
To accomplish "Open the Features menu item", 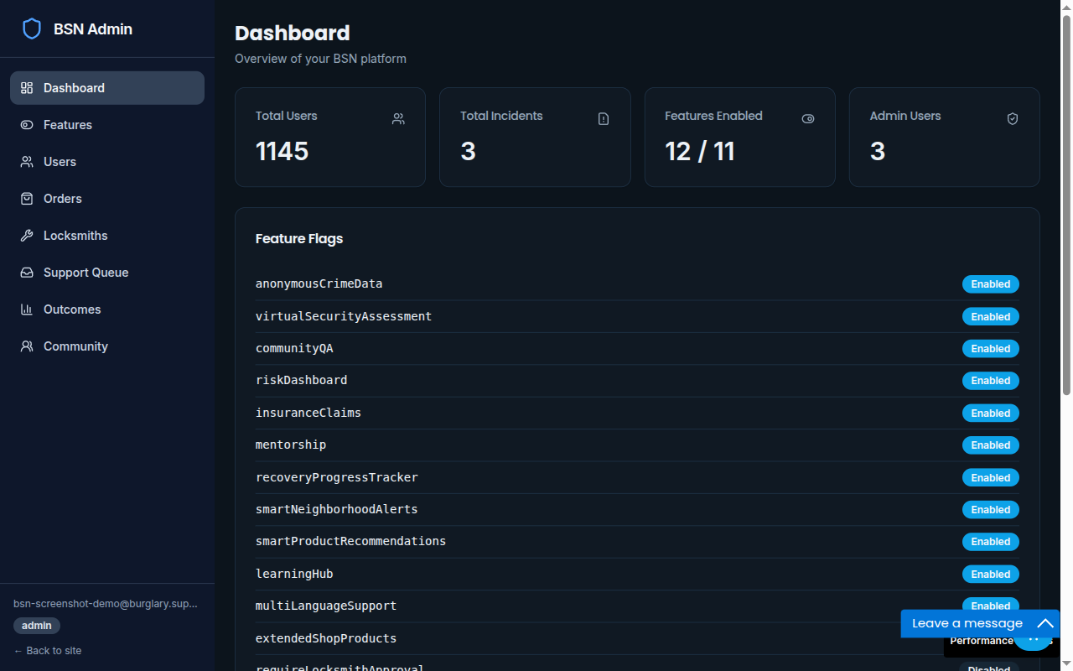I will pyautogui.click(x=107, y=125).
